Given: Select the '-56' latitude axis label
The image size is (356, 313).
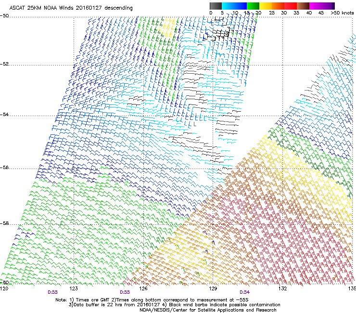Looking at the screenshot, I should click(4, 167).
